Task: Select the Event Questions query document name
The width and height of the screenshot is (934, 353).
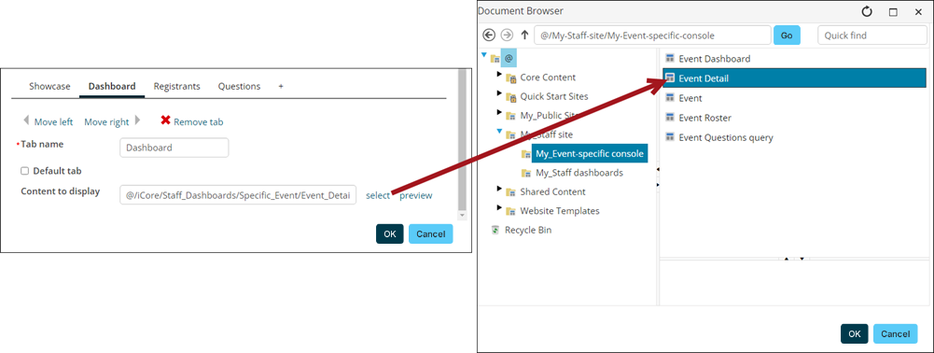Action: (726, 137)
